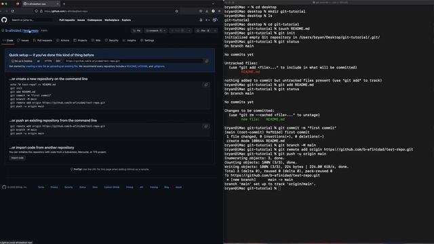Select the Projects repository tab
Screen dimensions: 434x244
[80, 41]
